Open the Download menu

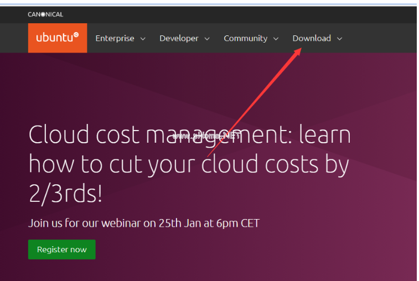point(312,38)
